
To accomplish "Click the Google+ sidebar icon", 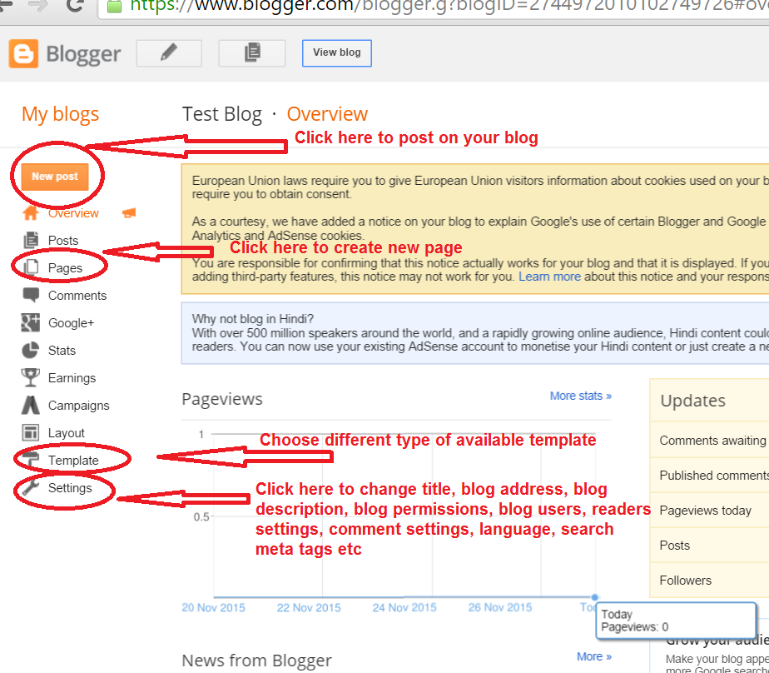I will coord(31,322).
